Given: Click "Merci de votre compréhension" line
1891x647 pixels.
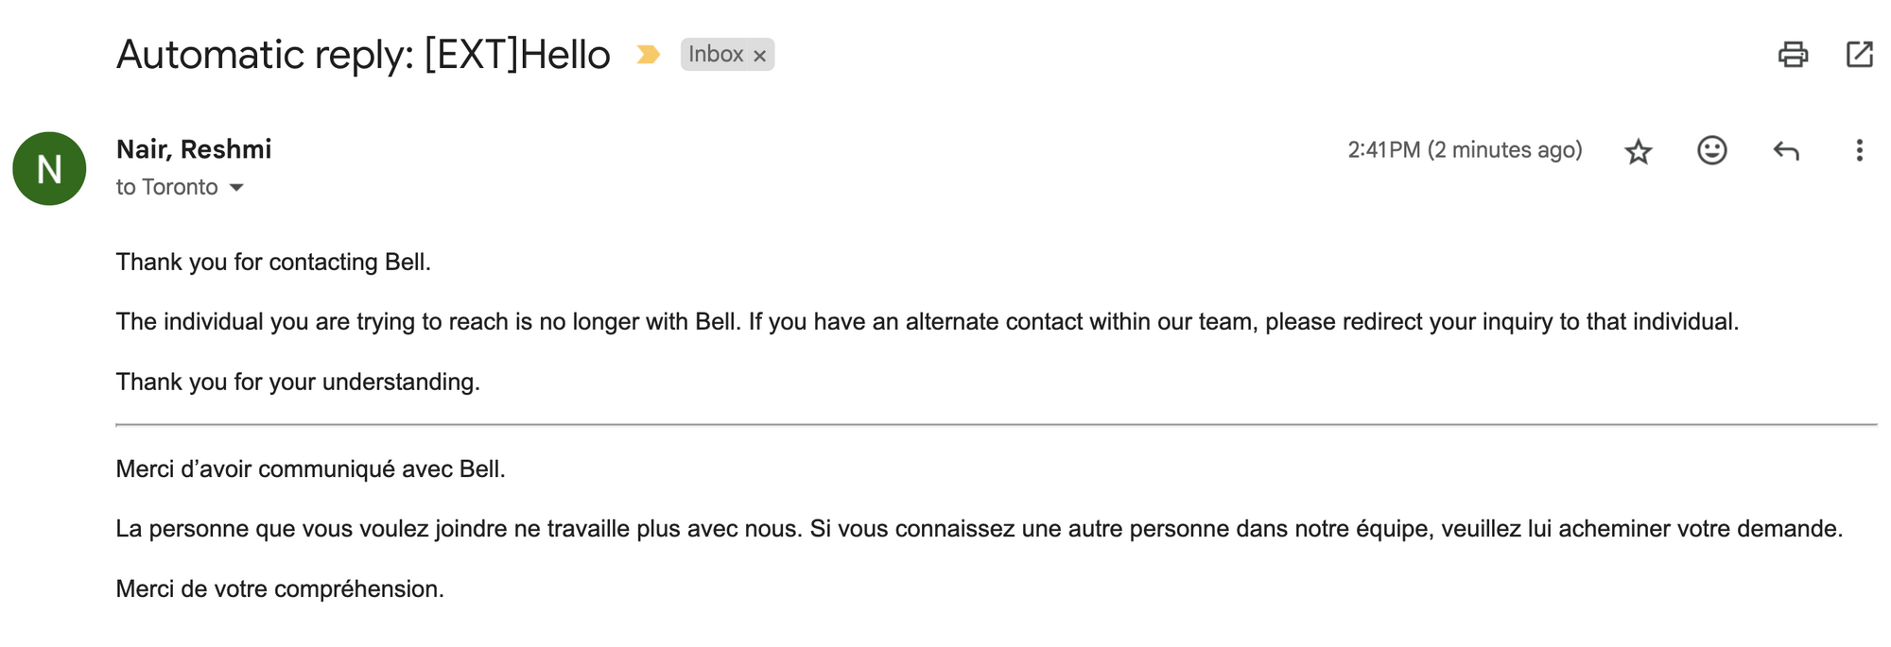Looking at the screenshot, I should tap(280, 589).
